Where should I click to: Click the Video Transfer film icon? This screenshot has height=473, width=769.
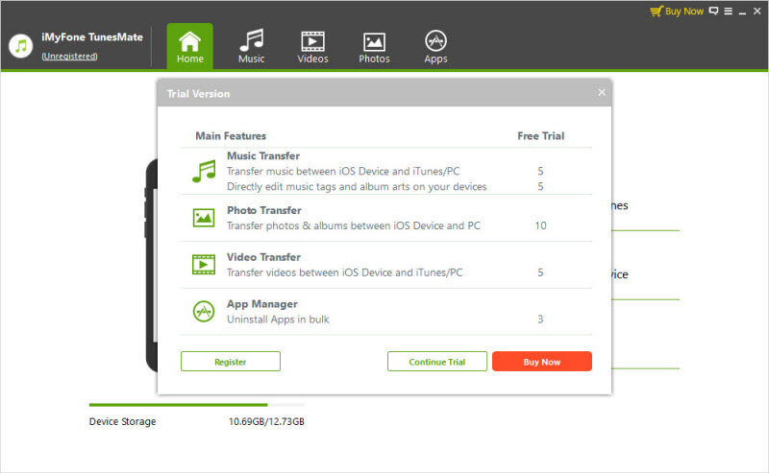pos(204,265)
